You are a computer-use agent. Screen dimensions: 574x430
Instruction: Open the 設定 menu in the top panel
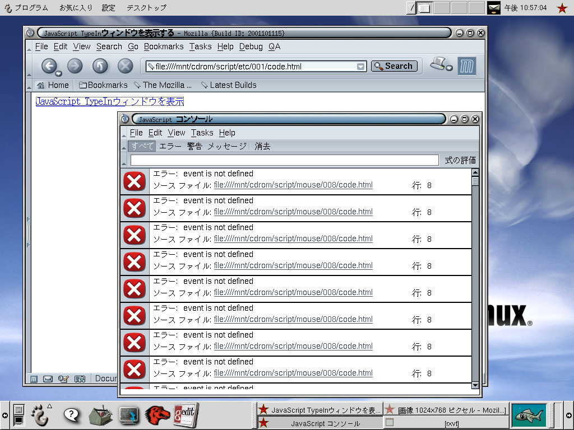click(108, 8)
